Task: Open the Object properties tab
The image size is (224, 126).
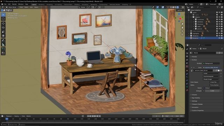Action: [187, 71]
